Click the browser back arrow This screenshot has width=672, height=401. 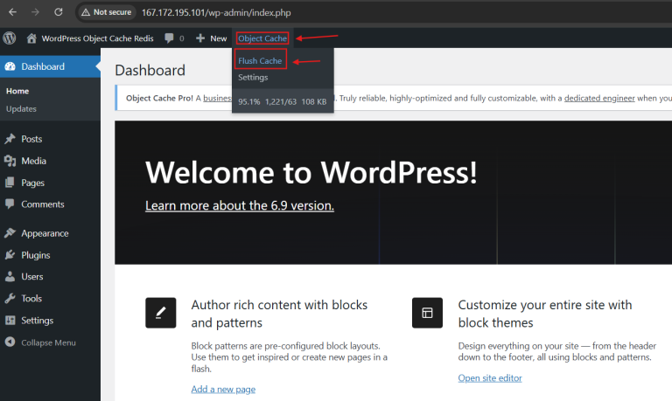tap(12, 12)
